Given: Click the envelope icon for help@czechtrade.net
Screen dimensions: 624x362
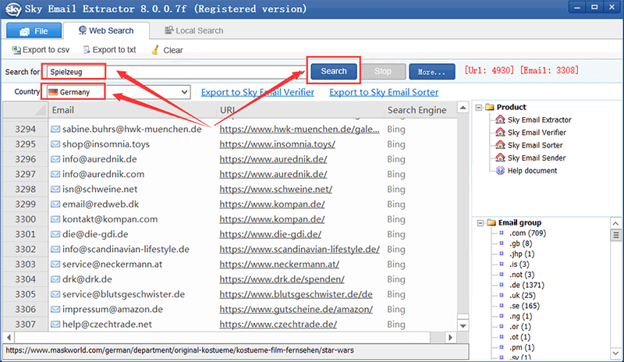Looking at the screenshot, I should tap(55, 325).
